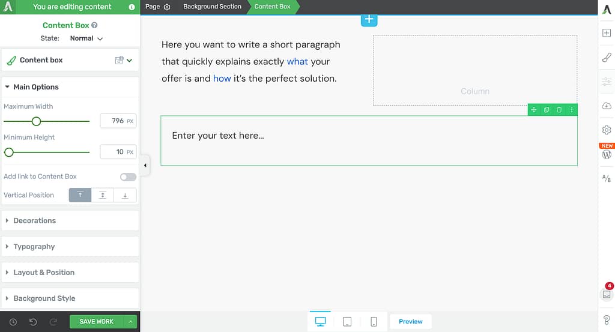
Task: Open the notifications inbox with the red badge
Action: [607, 294]
